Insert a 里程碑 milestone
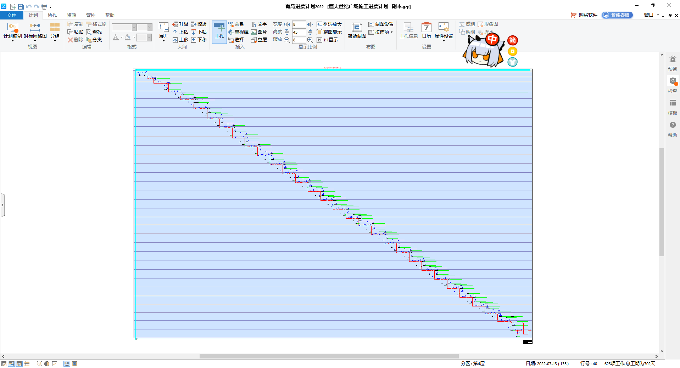The width and height of the screenshot is (680, 368). coord(238,32)
